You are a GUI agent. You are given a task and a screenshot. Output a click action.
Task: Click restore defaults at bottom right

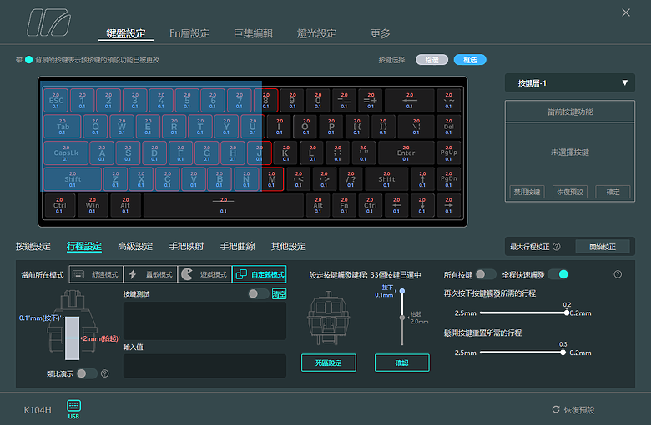coord(573,410)
